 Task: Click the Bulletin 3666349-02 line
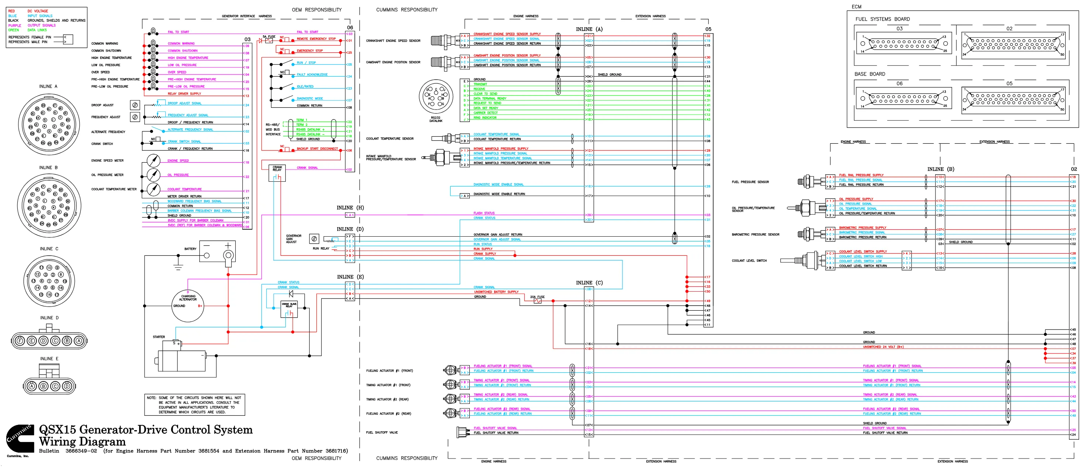(x=193, y=451)
